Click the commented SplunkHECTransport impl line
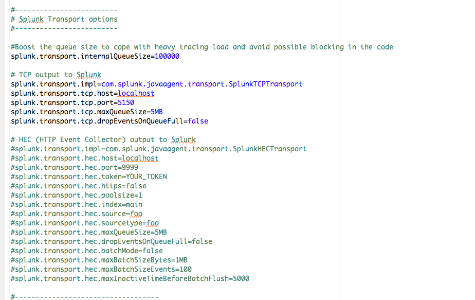The height and width of the screenshot is (300, 475). coord(158,149)
